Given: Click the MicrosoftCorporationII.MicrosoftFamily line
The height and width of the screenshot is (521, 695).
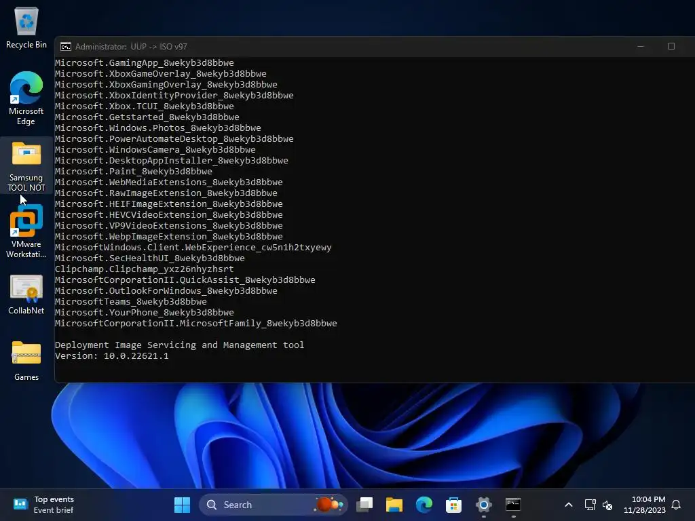Looking at the screenshot, I should click(196, 324).
